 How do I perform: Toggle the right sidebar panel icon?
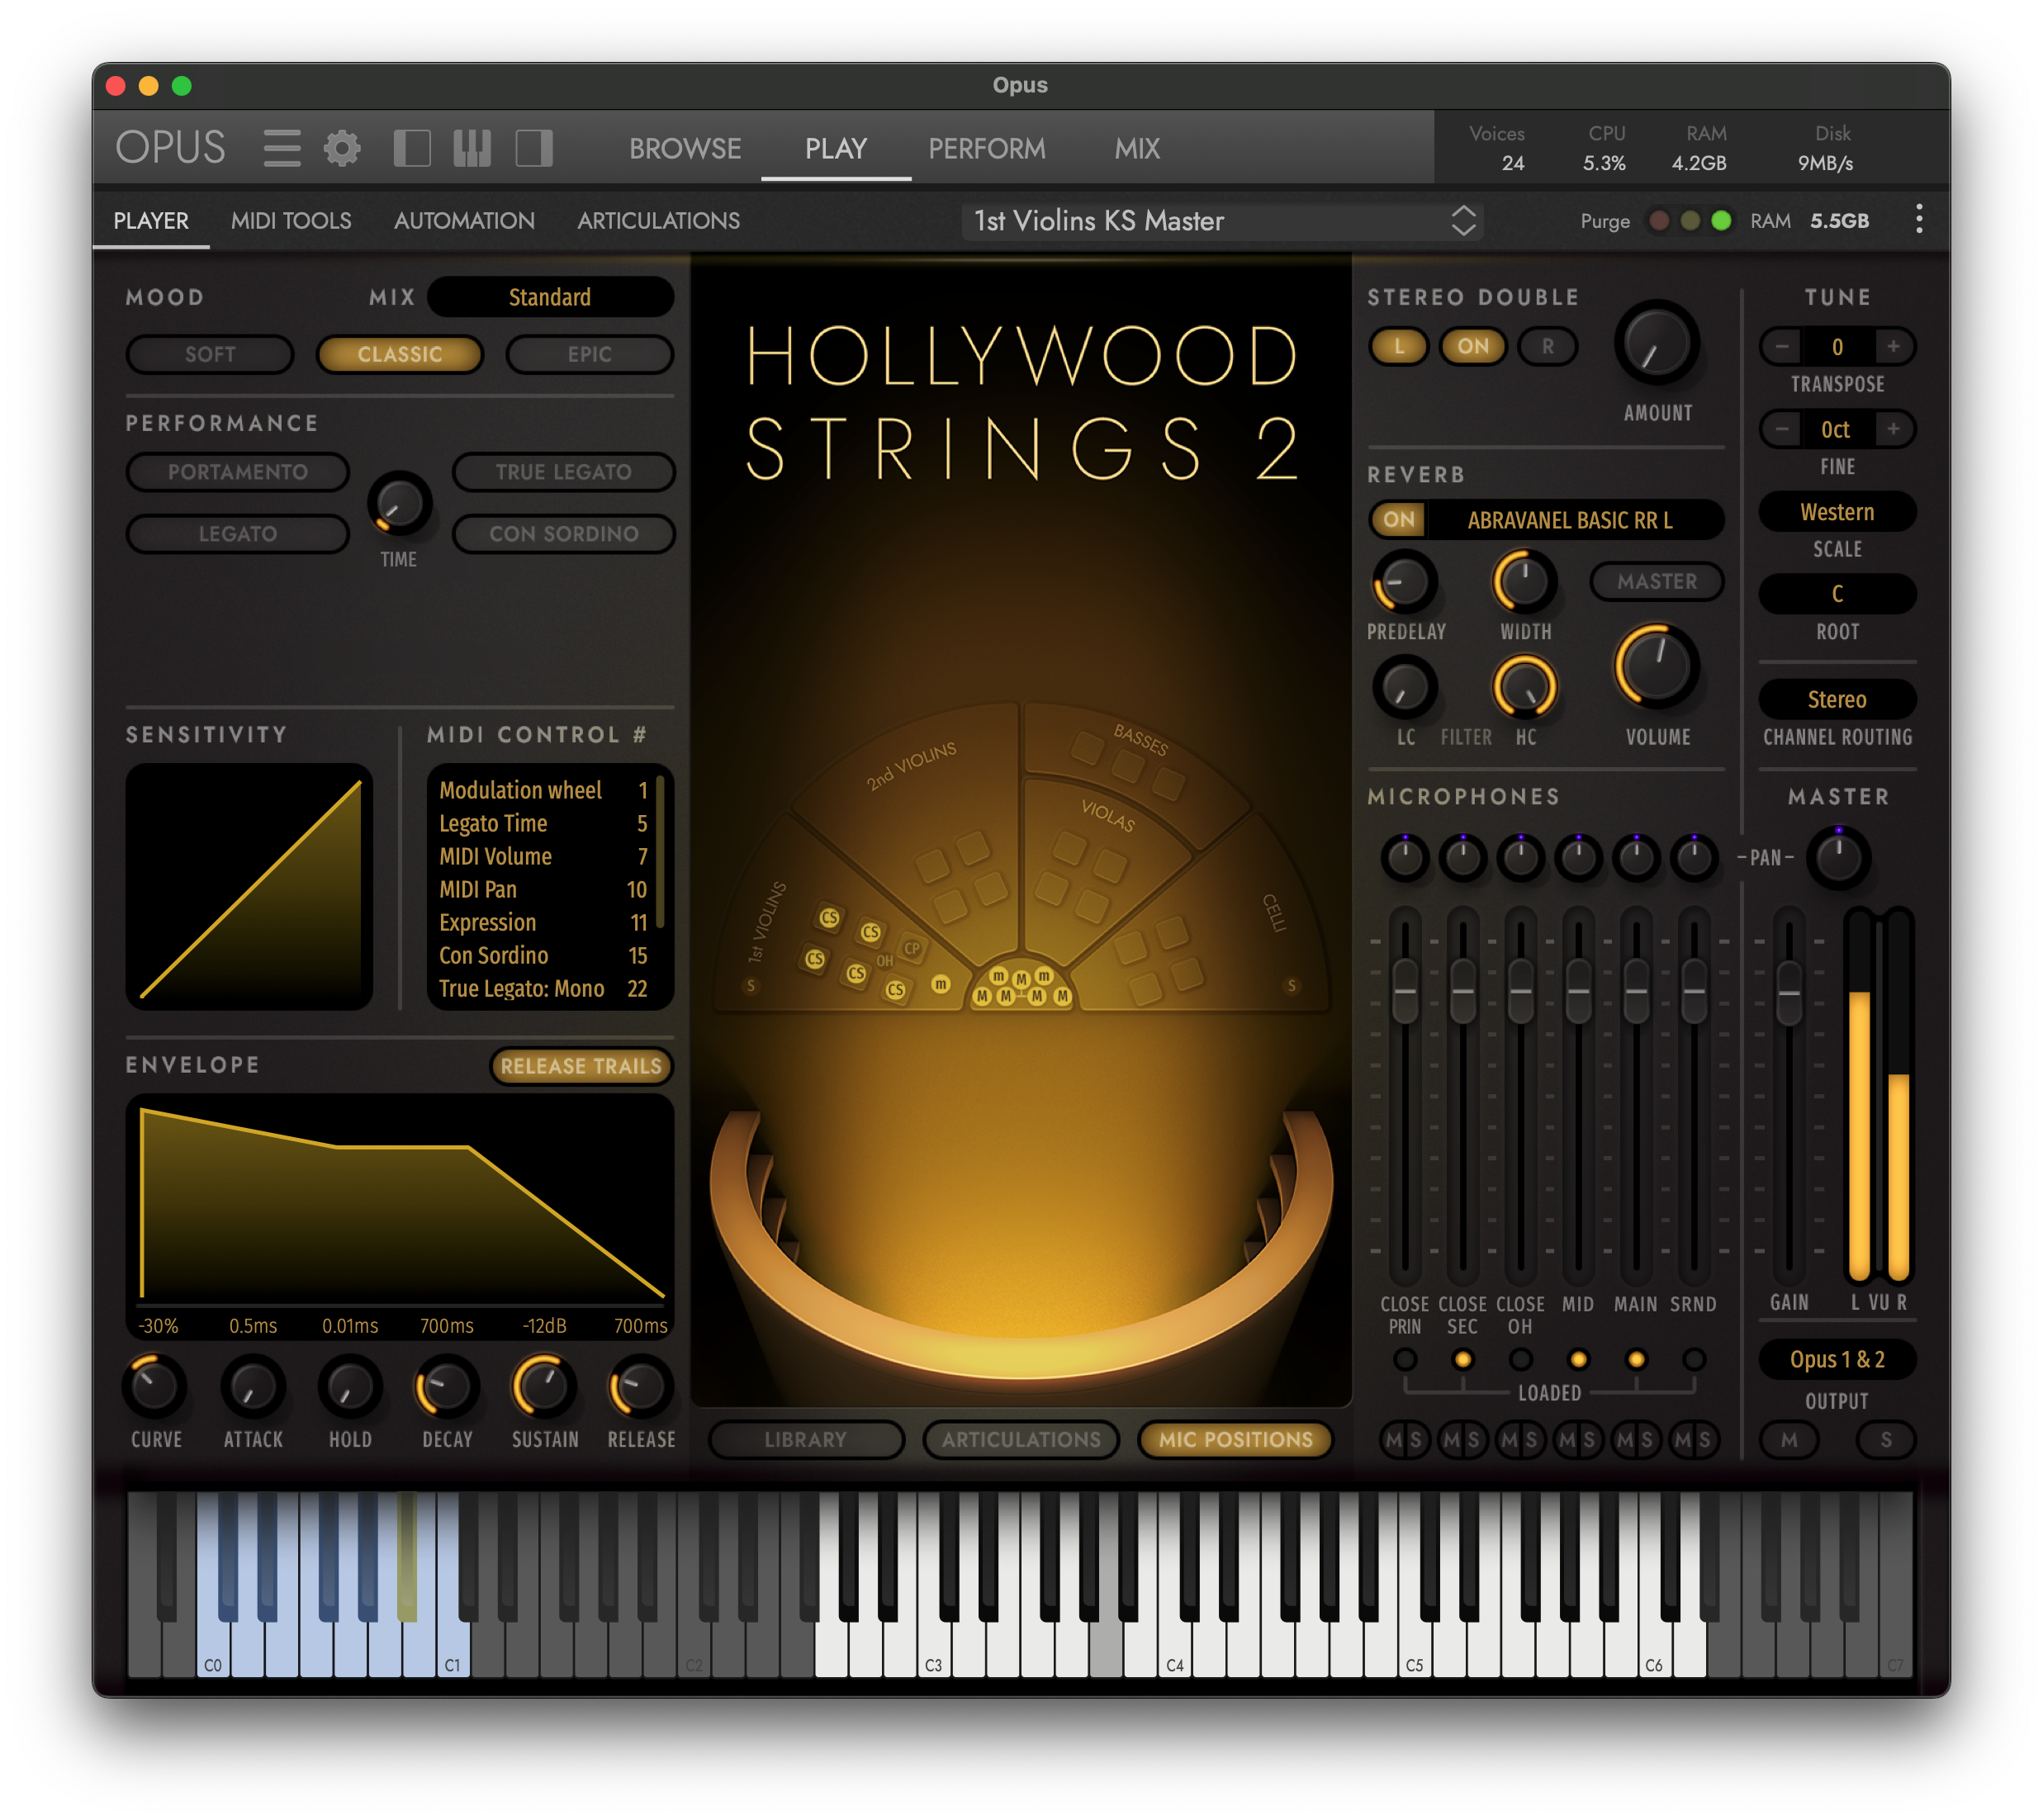(534, 148)
